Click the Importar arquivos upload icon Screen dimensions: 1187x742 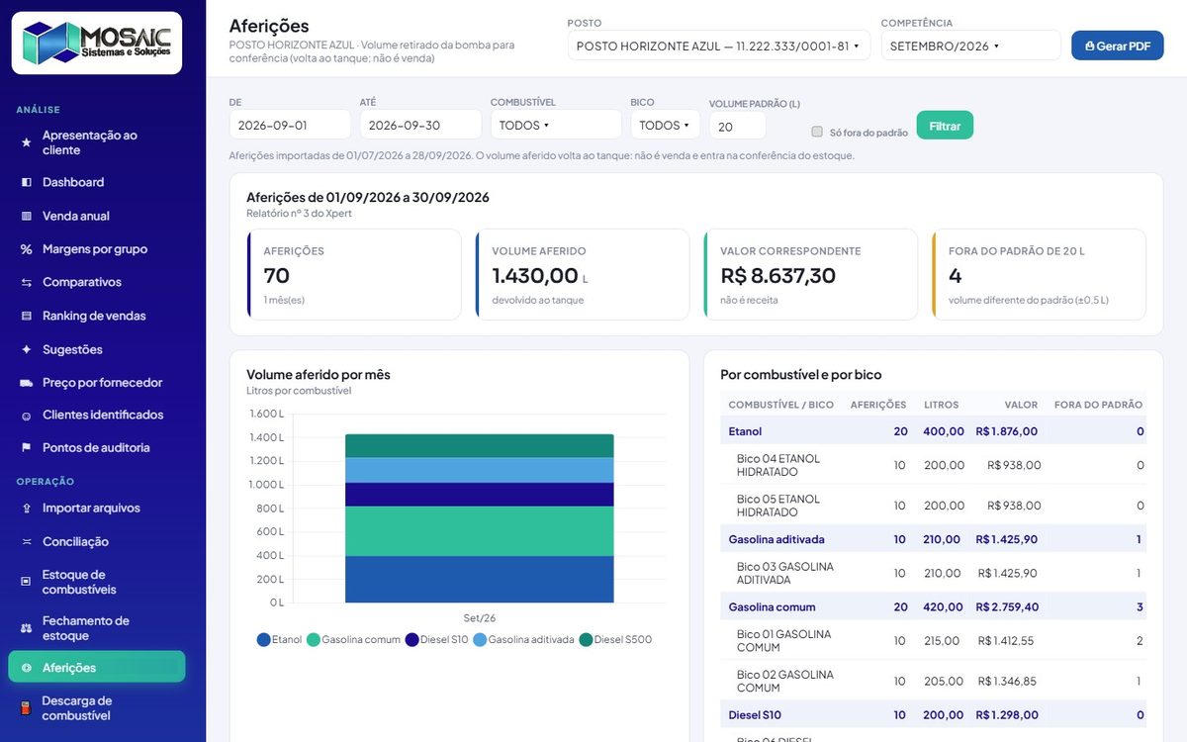27,509
